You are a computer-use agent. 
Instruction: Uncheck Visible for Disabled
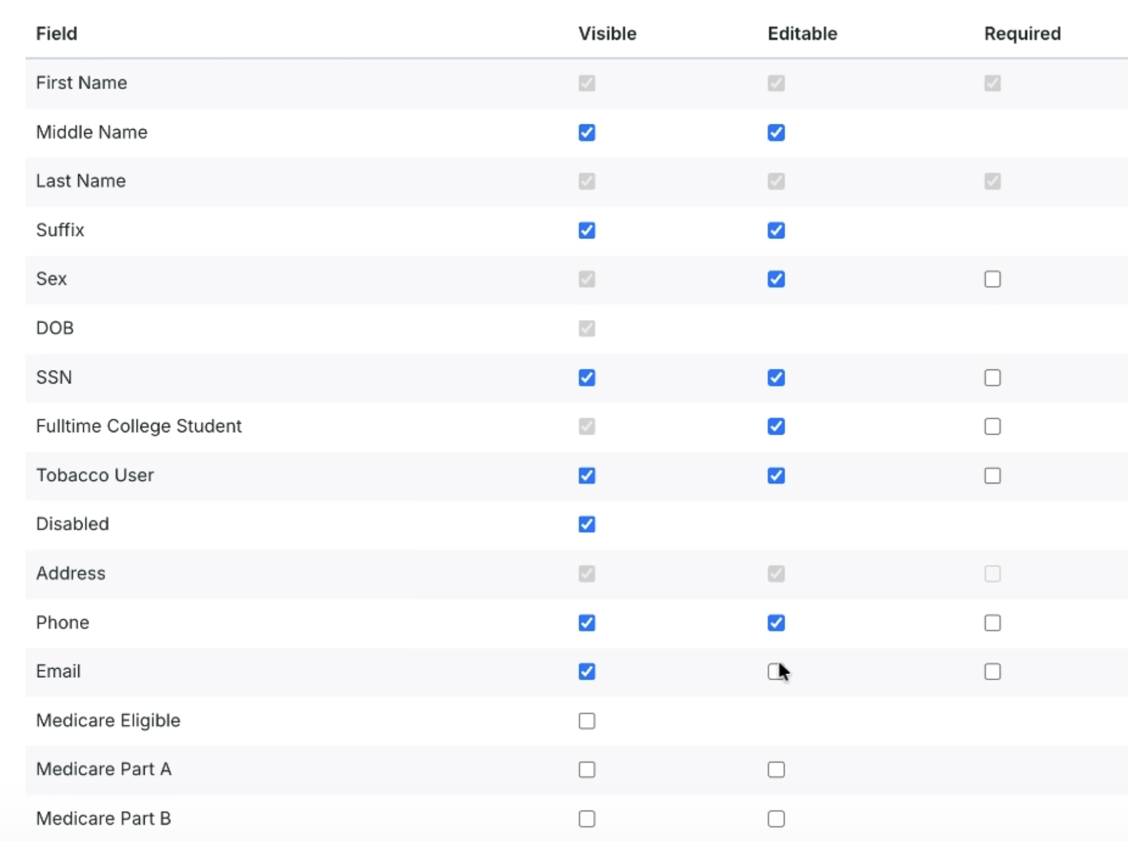point(587,524)
